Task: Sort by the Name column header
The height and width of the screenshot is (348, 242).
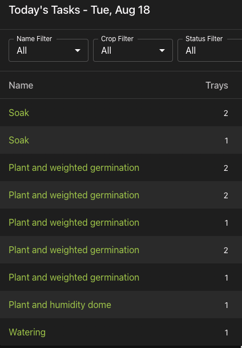Action: coord(21,86)
